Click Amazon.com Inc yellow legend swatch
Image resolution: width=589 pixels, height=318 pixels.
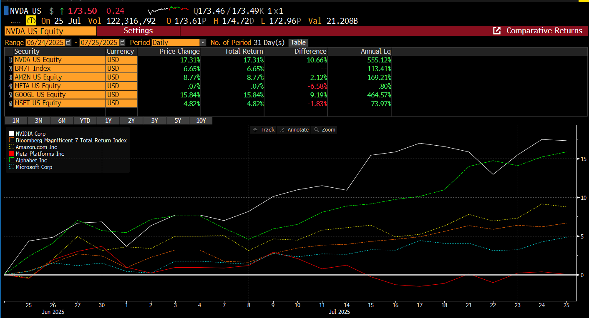coord(12,147)
